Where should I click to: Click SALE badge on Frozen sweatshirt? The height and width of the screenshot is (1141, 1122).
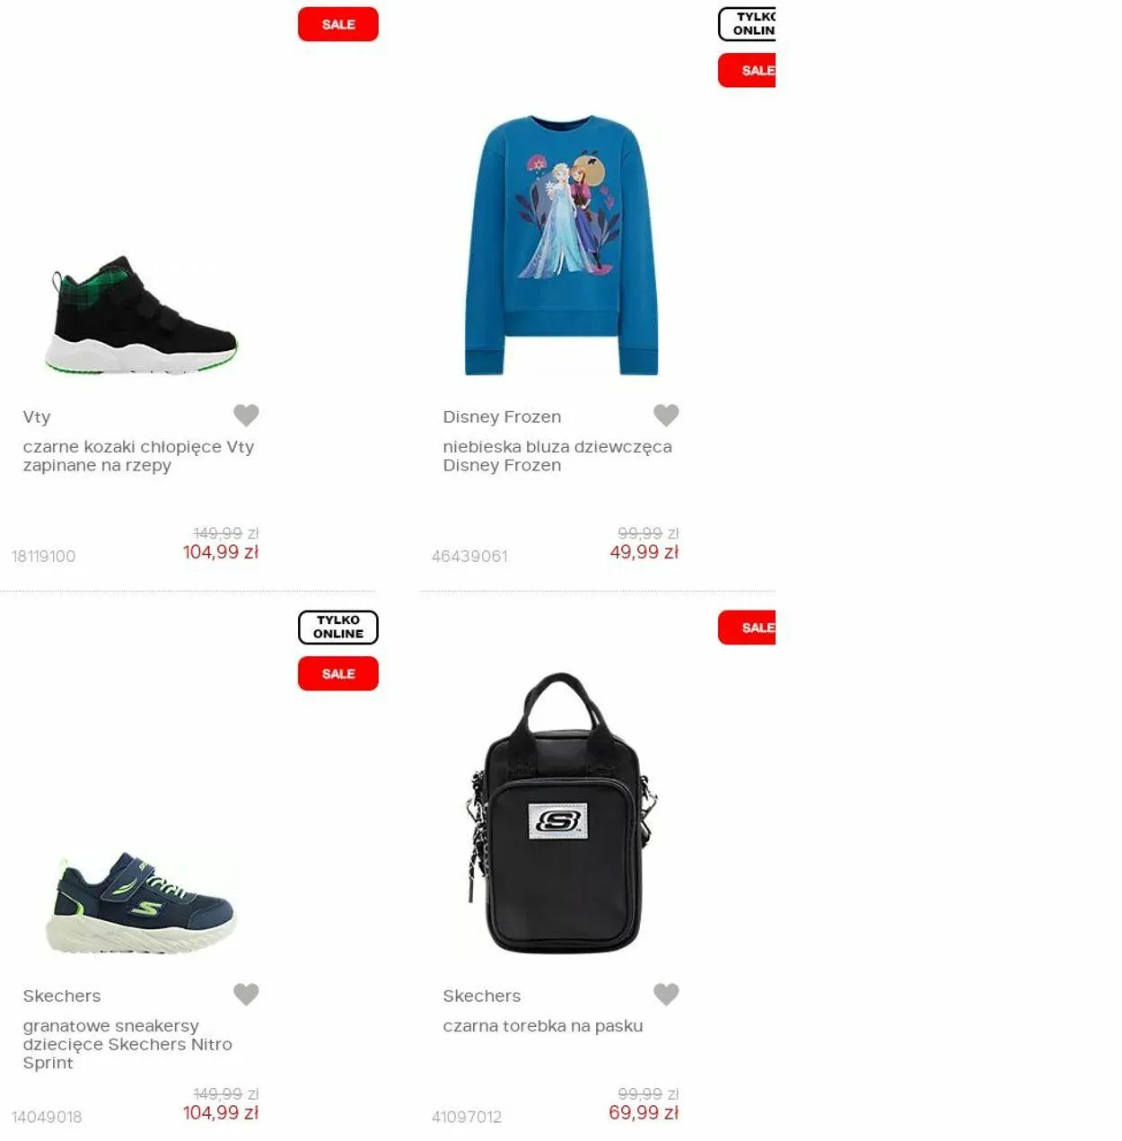point(747,70)
